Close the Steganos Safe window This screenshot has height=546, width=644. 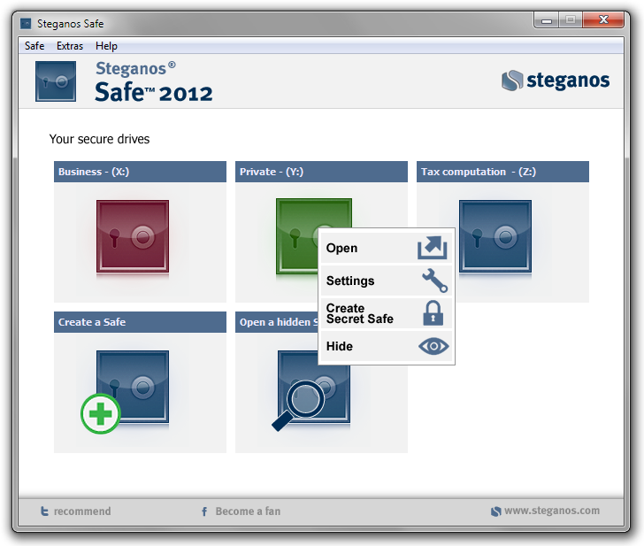(603, 19)
